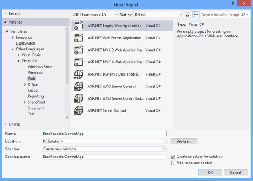Viewport: 253px width, 181px height.
Task: Open the Solution Create new solution dropdown
Action: point(164,149)
